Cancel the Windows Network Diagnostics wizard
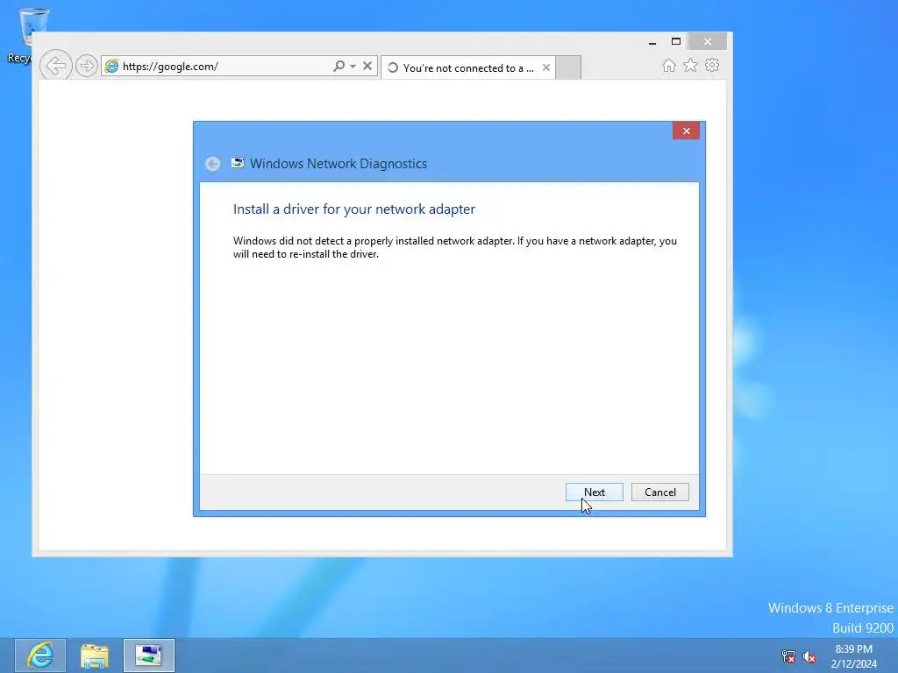The width and height of the screenshot is (898, 673). 659,492
